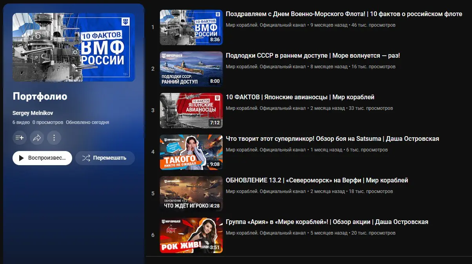Click the 5 месяцев назад text
The height and width of the screenshot is (264, 472).
click(x=329, y=233)
